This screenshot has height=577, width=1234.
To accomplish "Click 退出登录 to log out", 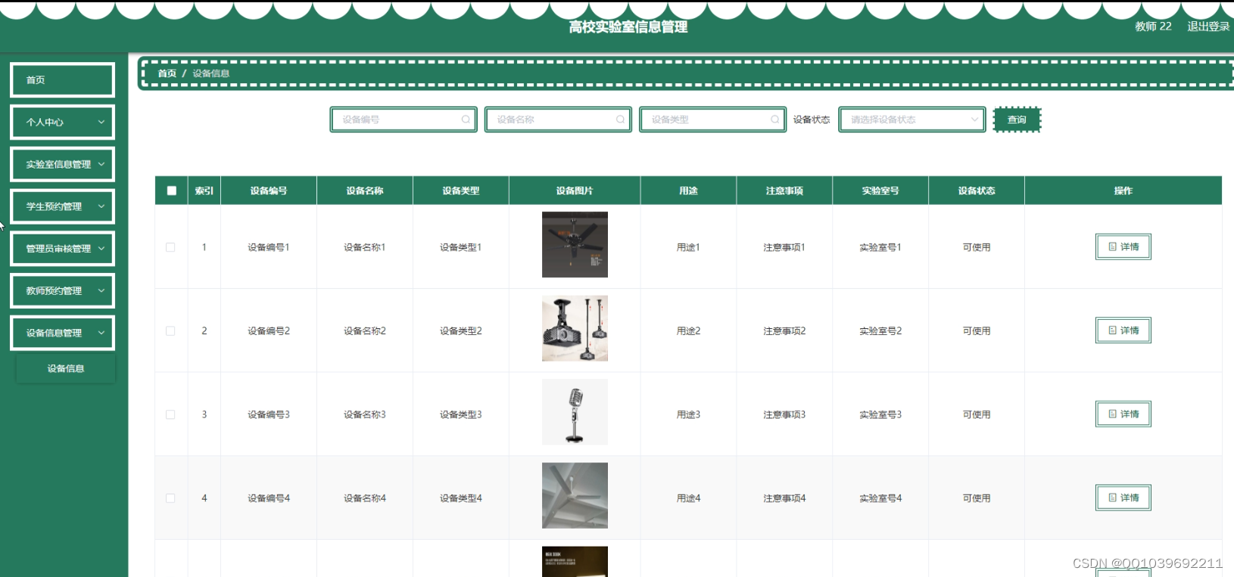I will [1208, 26].
